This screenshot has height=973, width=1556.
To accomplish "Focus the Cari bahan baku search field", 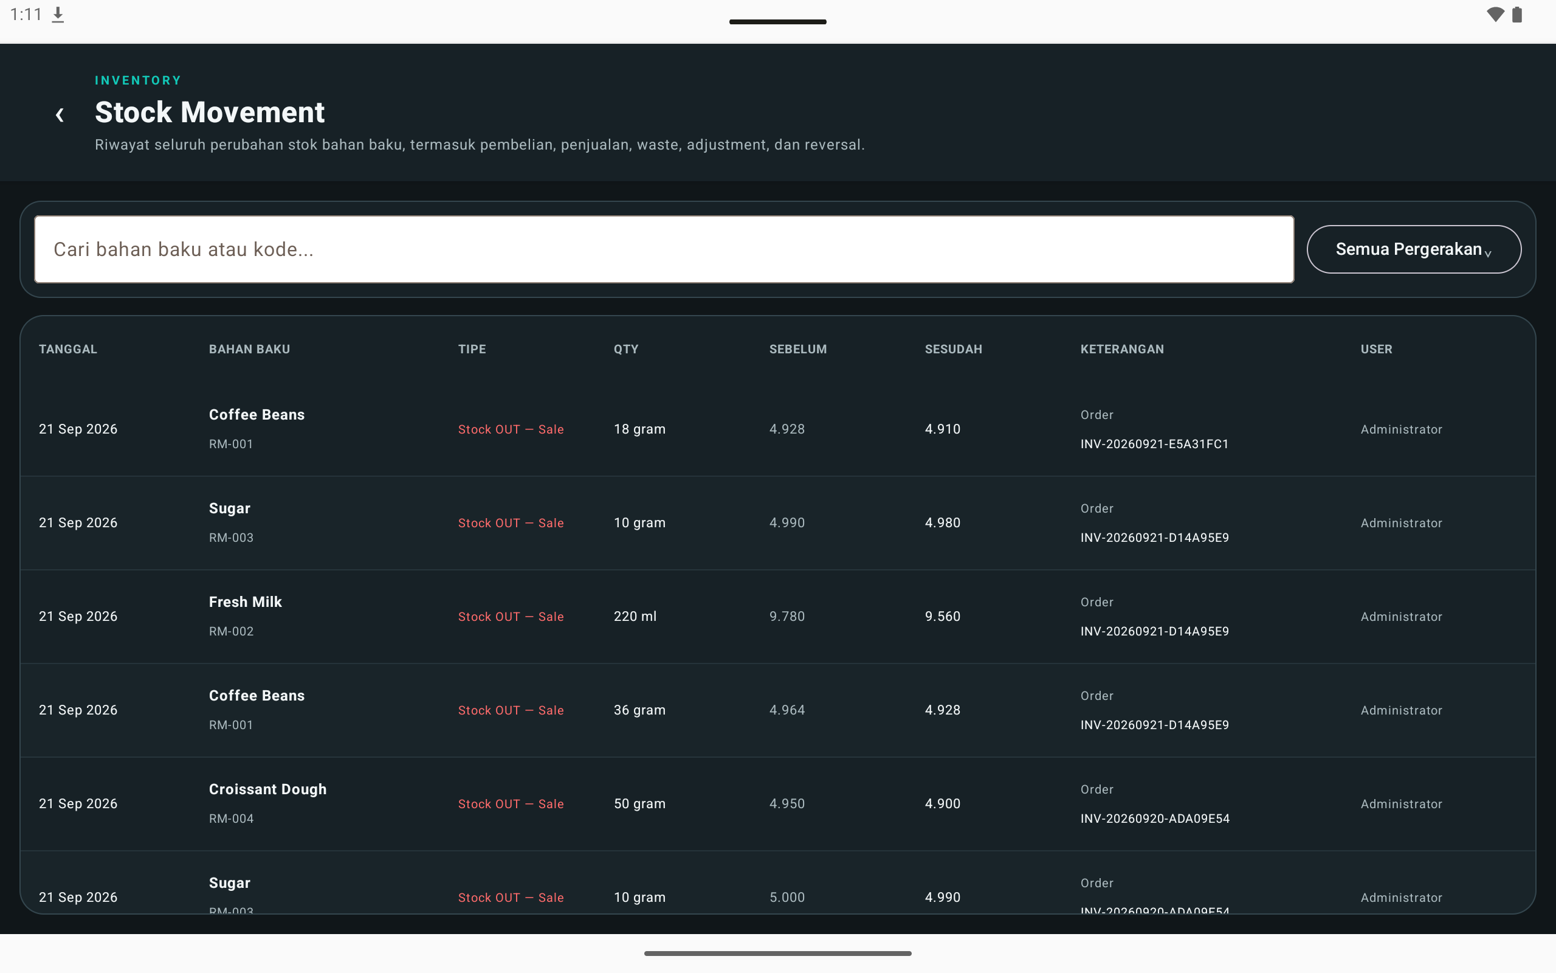I will (664, 249).
